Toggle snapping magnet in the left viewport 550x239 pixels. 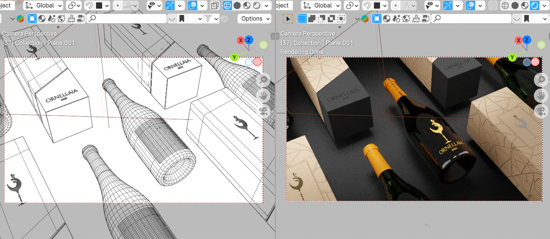click(x=89, y=5)
